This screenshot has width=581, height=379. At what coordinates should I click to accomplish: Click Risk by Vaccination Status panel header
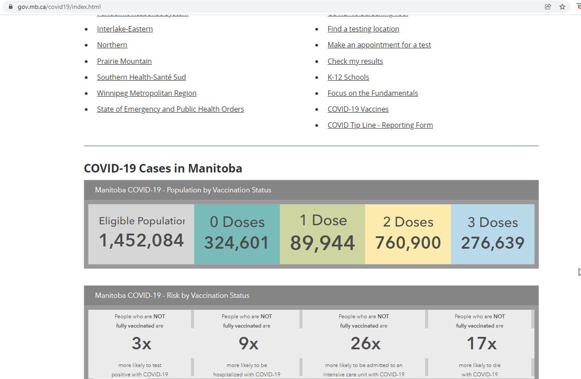(x=311, y=295)
